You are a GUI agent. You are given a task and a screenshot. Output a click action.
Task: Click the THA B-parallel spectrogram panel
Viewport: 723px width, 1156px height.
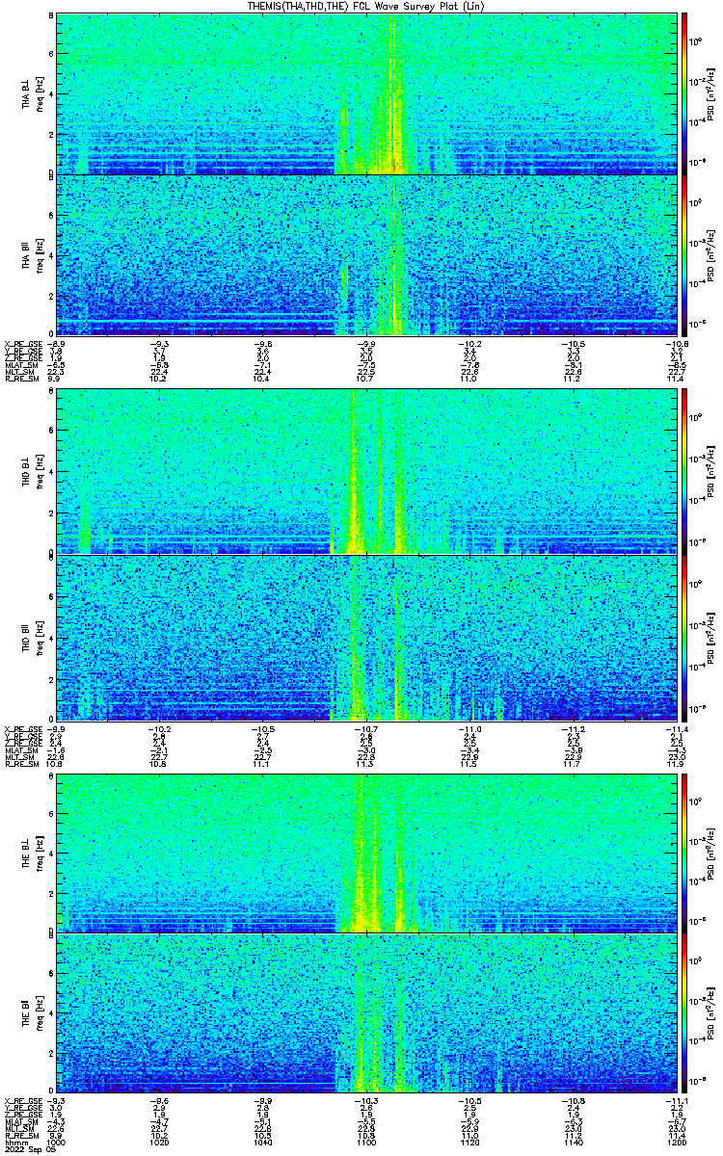pos(364,254)
